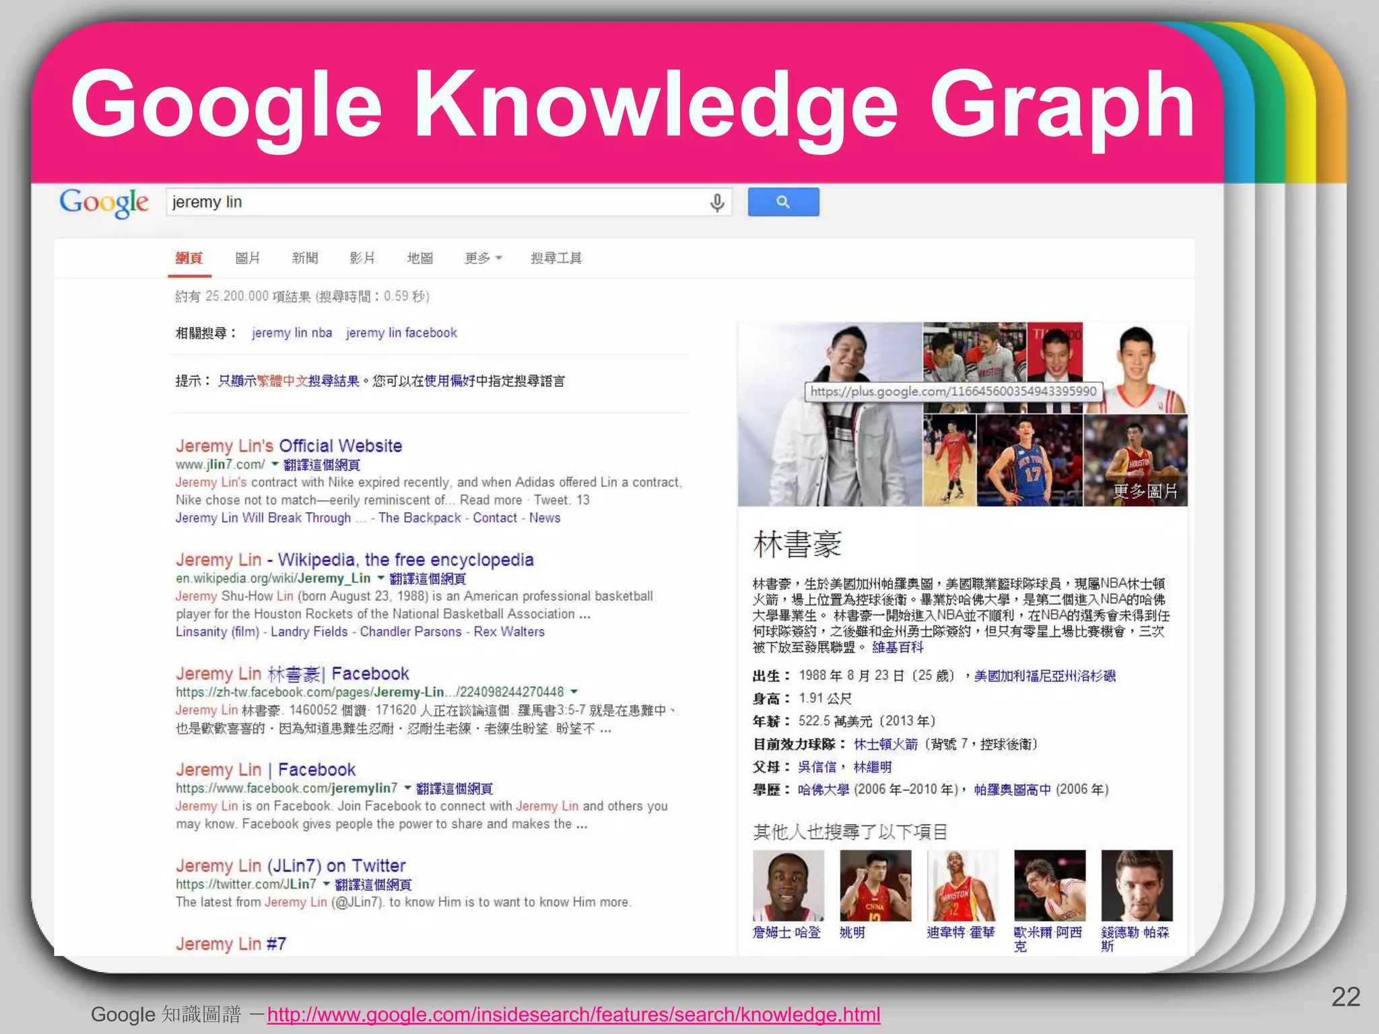
Task: Click blue Knicks jersey 17 photo
Action: pos(1030,460)
